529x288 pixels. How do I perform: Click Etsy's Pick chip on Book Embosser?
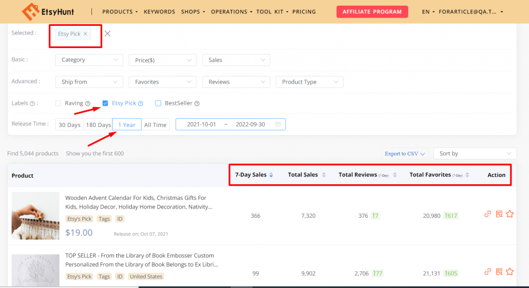pos(79,277)
